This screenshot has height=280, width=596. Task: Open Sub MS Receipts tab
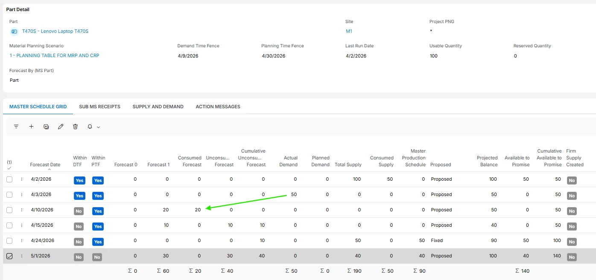(x=99, y=107)
